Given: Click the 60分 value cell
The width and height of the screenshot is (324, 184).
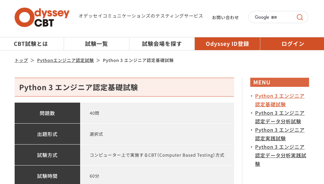Looking at the screenshot, I should [157, 175].
